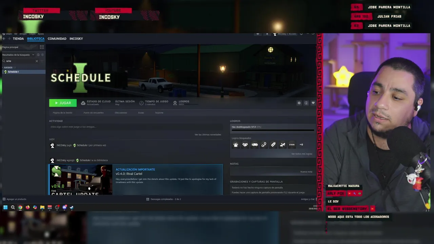Open Descargas completadas download manager
The width and height of the screenshot is (434, 244).
(164, 199)
